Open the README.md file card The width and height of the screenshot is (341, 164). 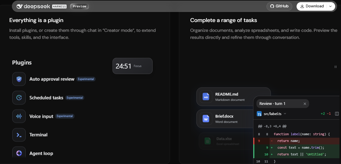233,97
